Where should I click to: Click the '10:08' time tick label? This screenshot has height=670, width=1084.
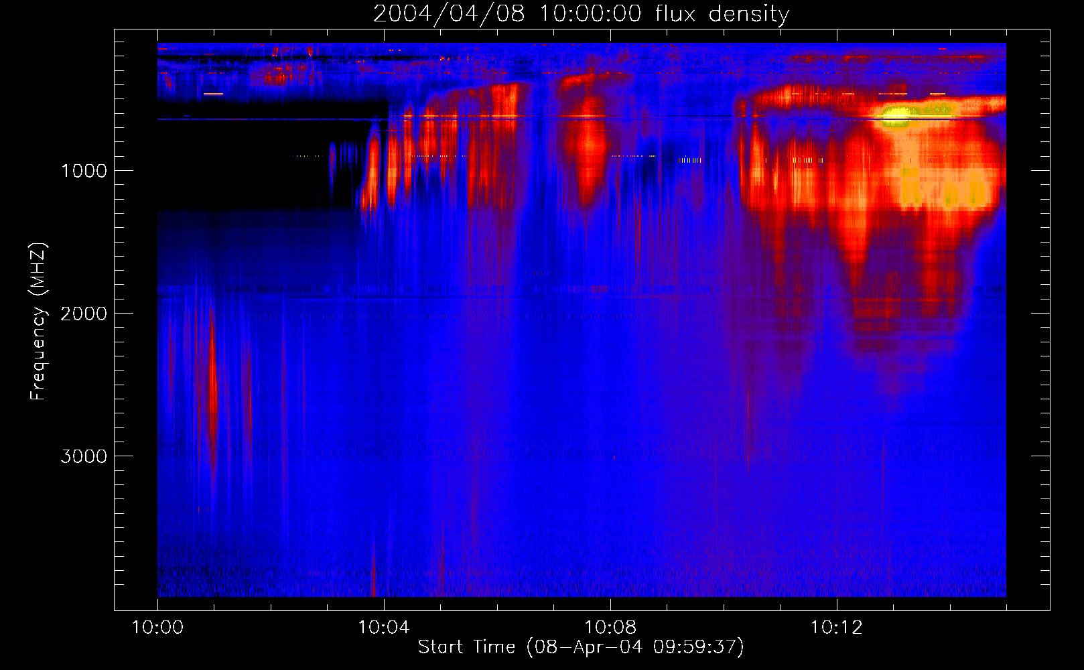pyautogui.click(x=610, y=628)
